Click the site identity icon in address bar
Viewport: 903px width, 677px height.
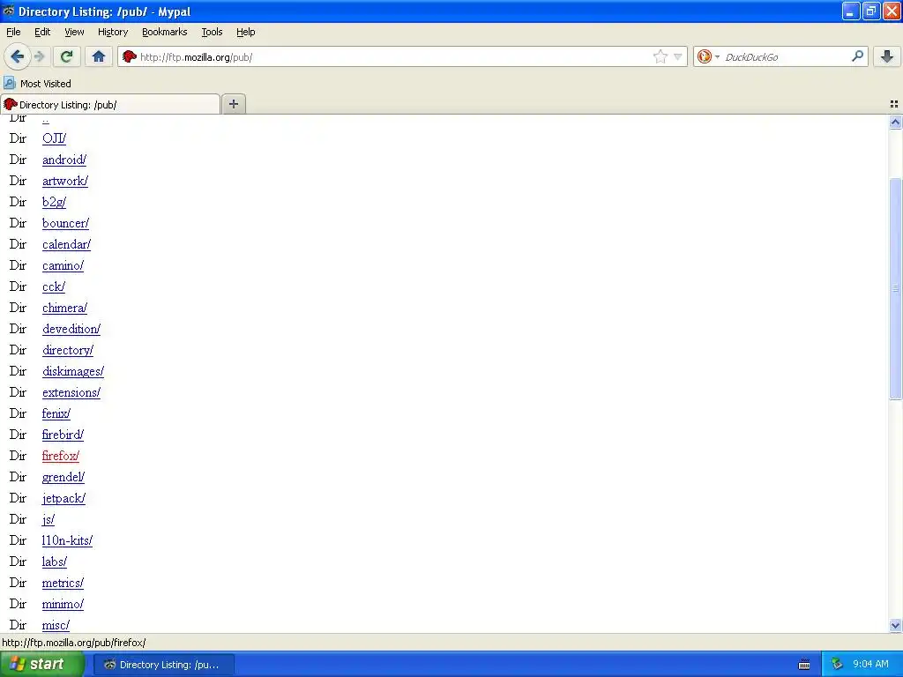(130, 56)
